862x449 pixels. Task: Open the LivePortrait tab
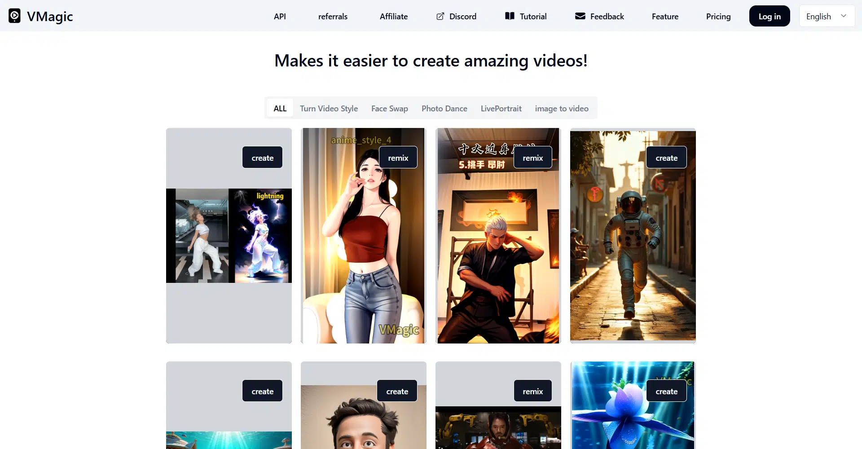(501, 108)
